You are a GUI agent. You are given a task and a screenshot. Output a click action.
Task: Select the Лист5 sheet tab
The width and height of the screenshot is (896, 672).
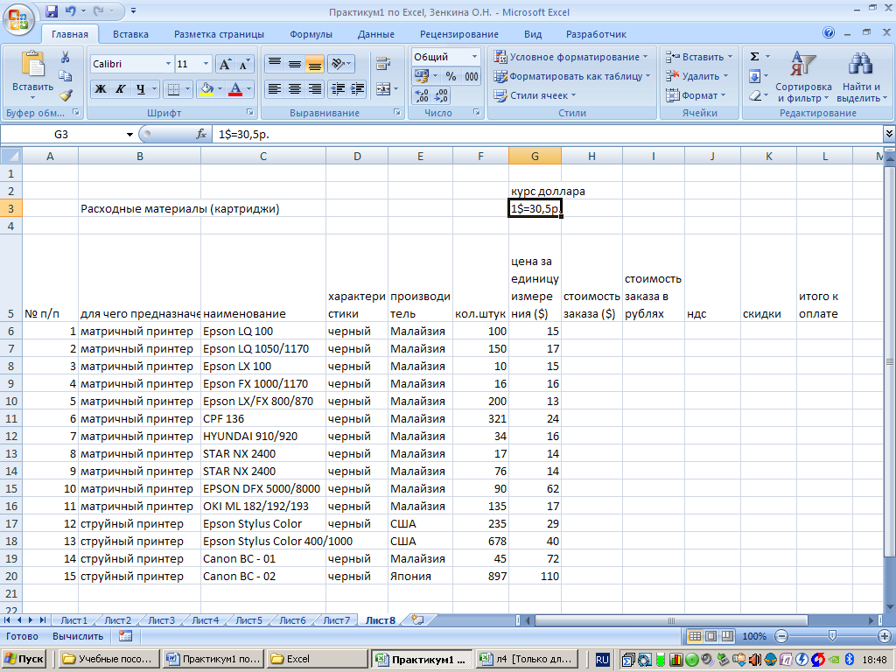(x=248, y=620)
